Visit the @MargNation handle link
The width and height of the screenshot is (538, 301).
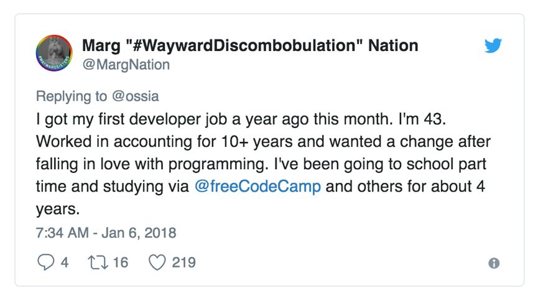click(126, 65)
